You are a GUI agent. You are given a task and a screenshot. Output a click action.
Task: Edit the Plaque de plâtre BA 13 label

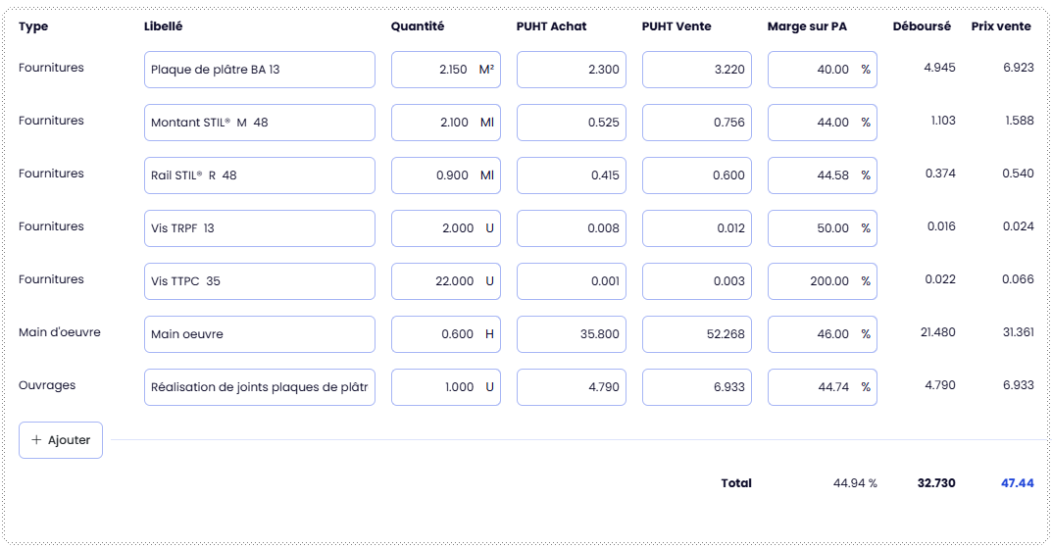point(259,70)
